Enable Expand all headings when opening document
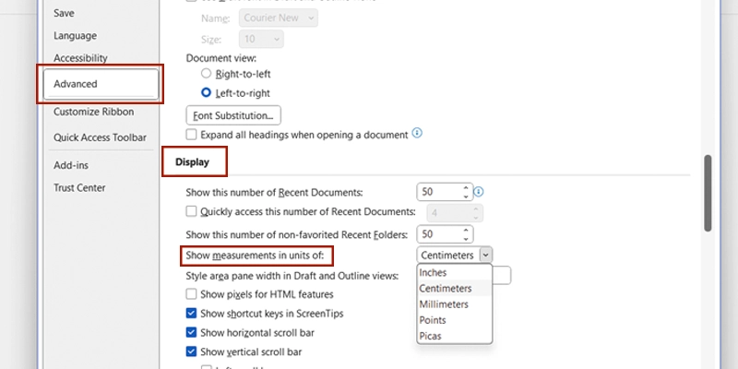 [192, 135]
